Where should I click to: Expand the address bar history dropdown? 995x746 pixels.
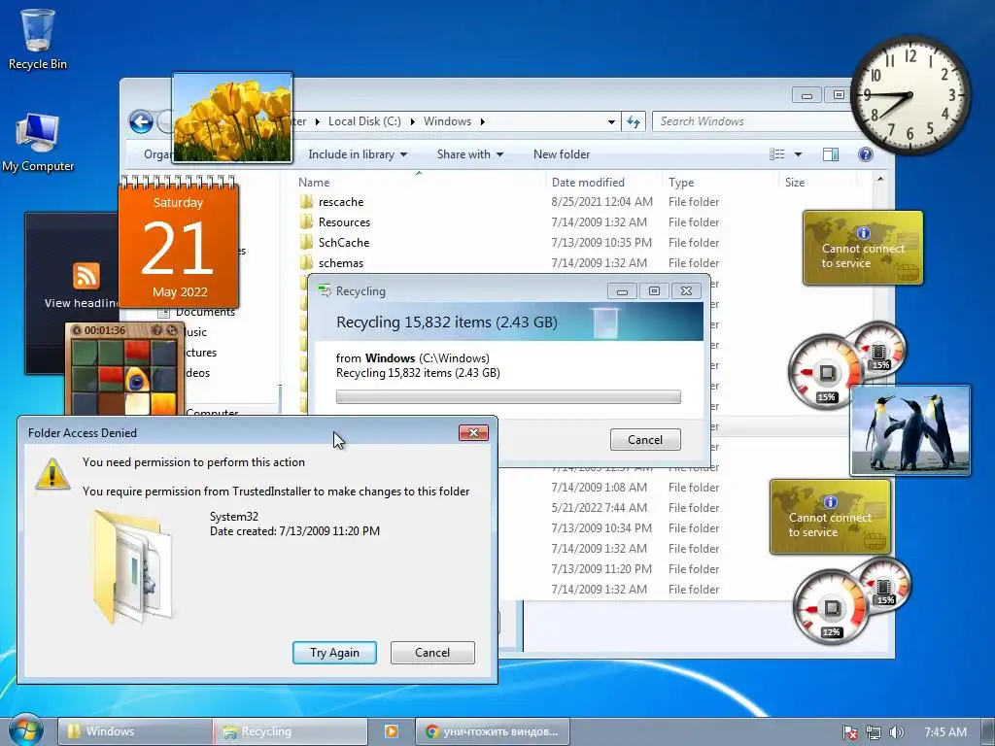coord(611,121)
